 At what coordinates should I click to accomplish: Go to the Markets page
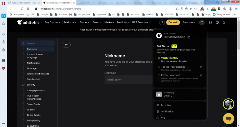point(109,22)
